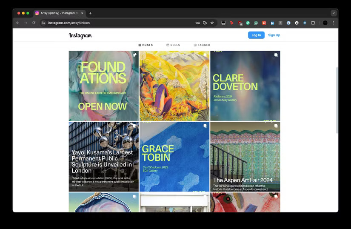Open the Yayoi Kusama sculpture post
This screenshot has width=351, height=229.
(x=104, y=157)
